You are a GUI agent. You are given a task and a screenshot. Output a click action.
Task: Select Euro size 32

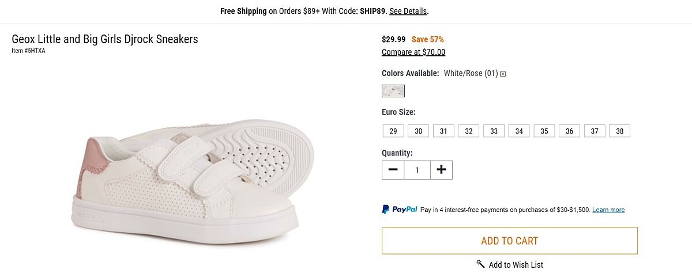point(469,131)
